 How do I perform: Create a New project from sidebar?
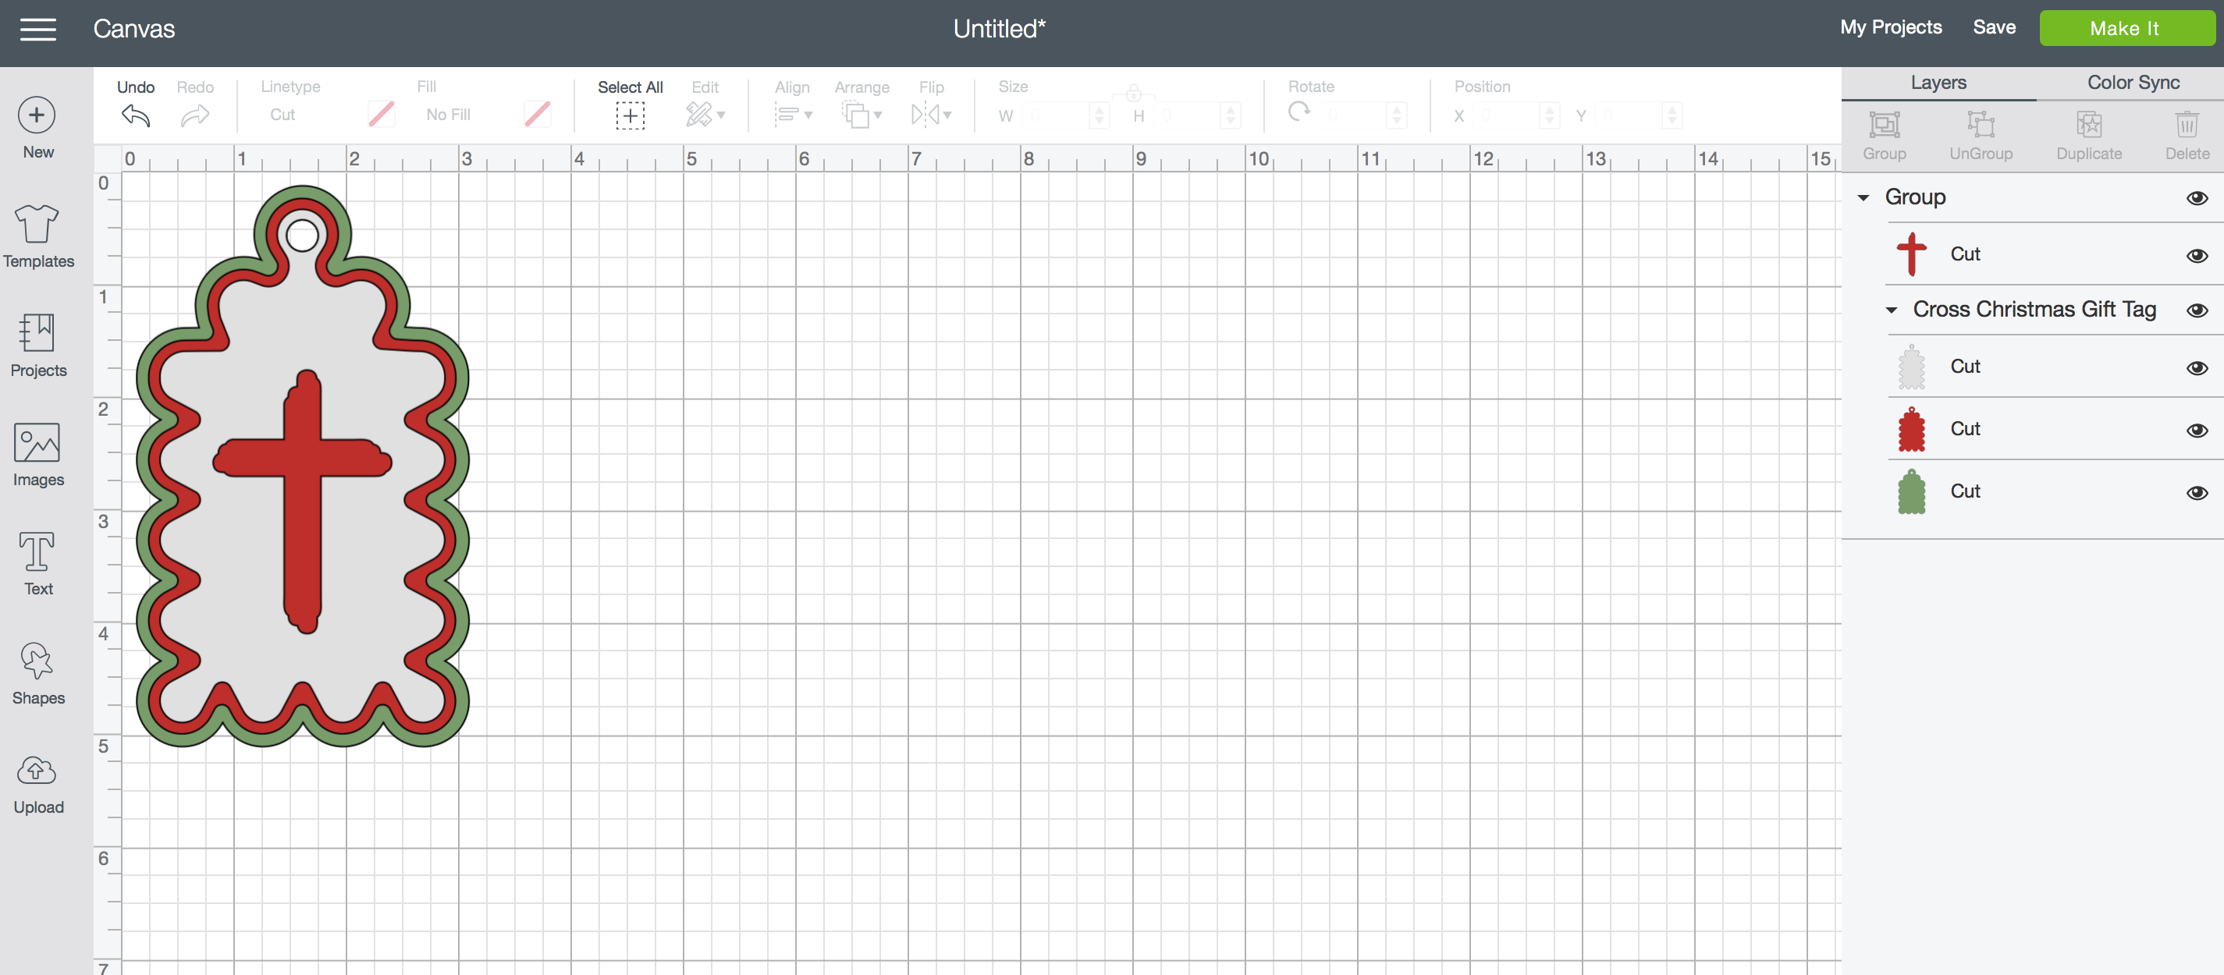click(x=38, y=128)
